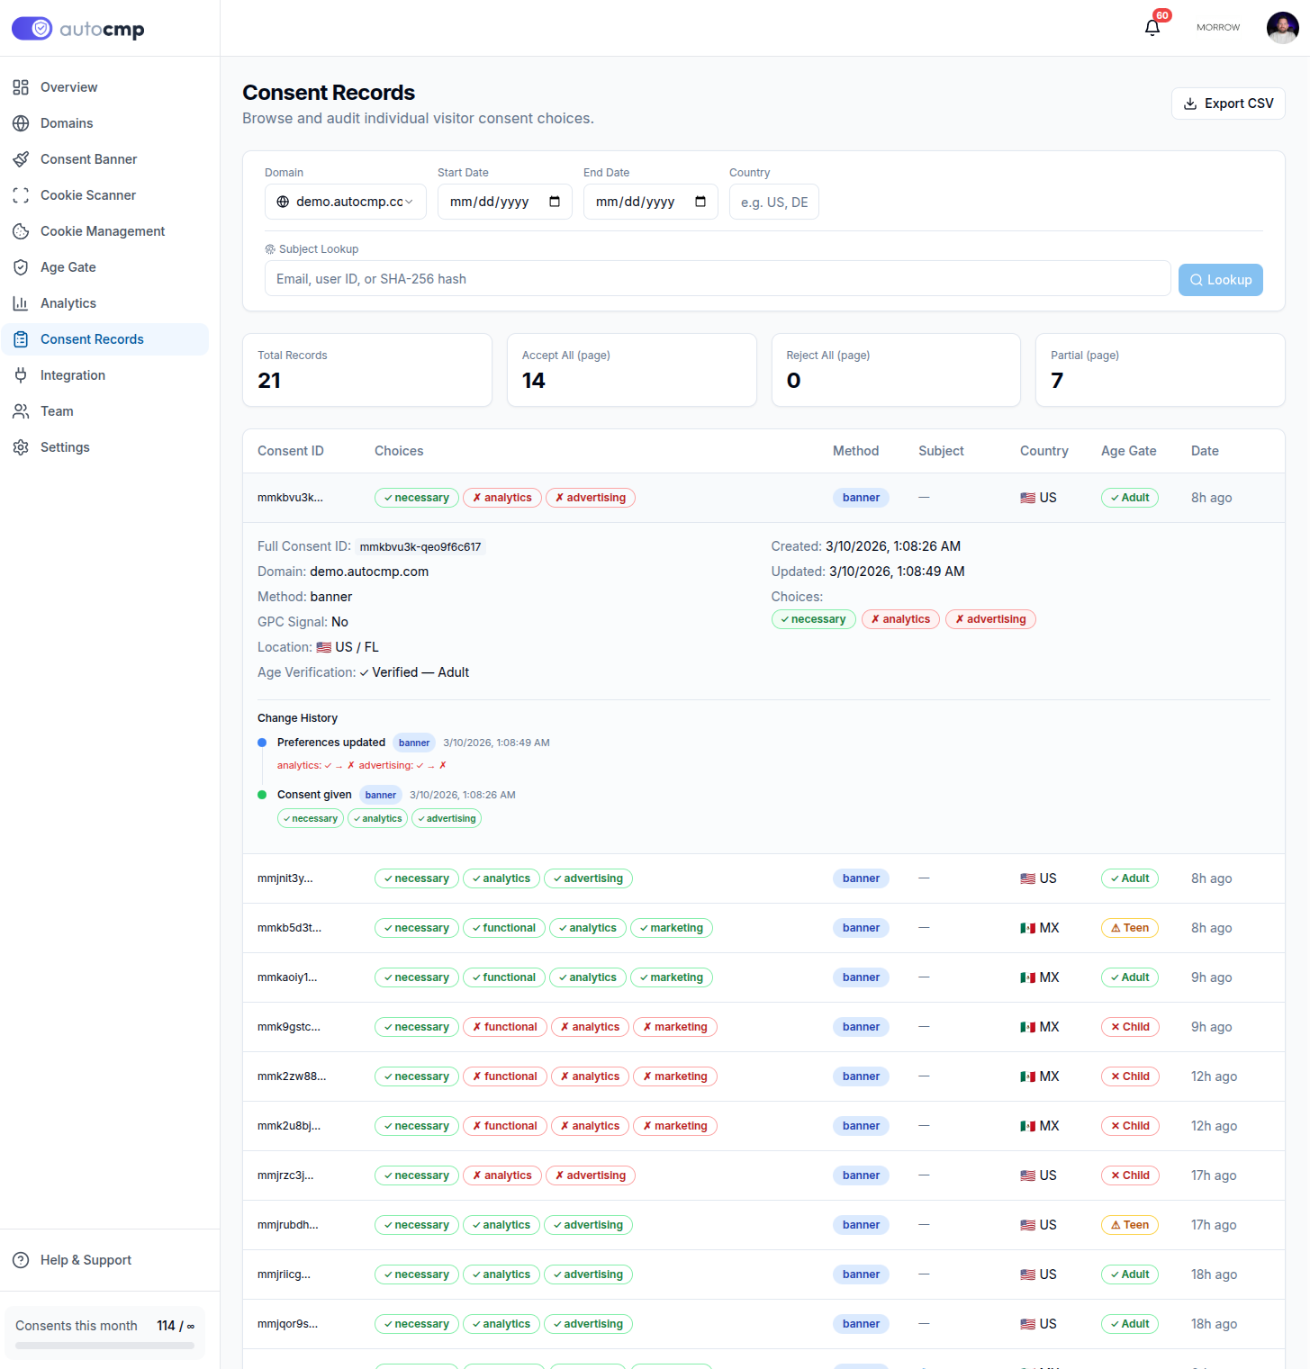Open the Domain dropdown demo.autocmp.com

[x=346, y=202]
